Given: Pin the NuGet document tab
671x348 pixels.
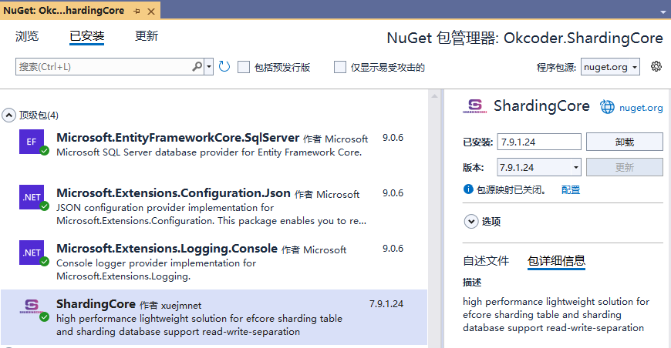Looking at the screenshot, I should tap(137, 11).
